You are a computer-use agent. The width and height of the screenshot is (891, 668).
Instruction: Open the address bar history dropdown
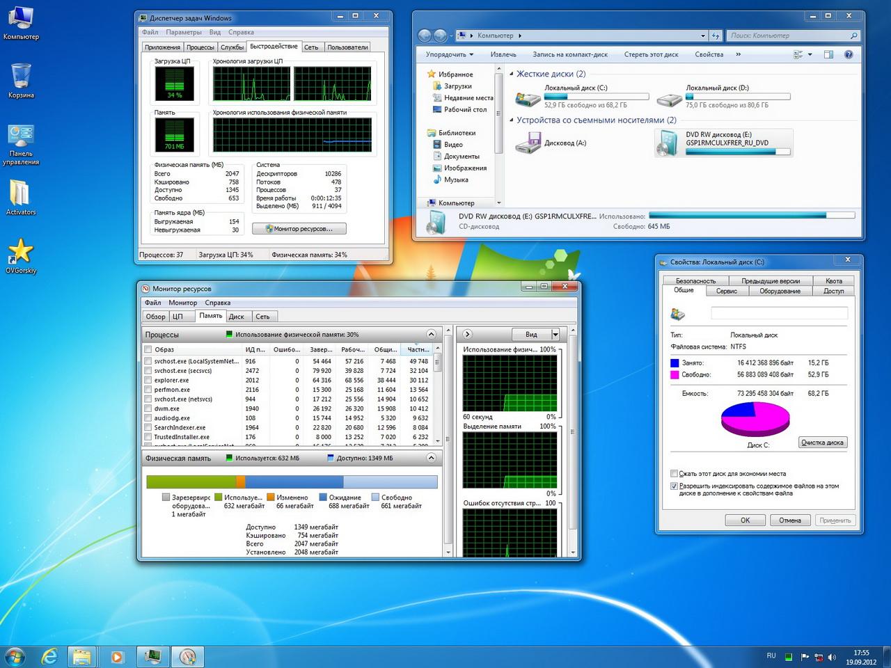703,35
